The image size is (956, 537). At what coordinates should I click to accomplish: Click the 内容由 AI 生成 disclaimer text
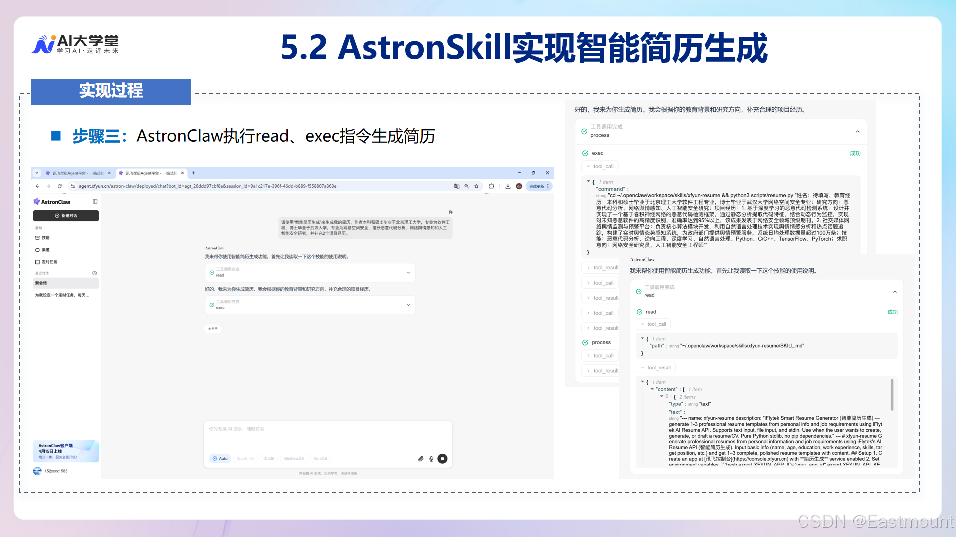(328, 473)
